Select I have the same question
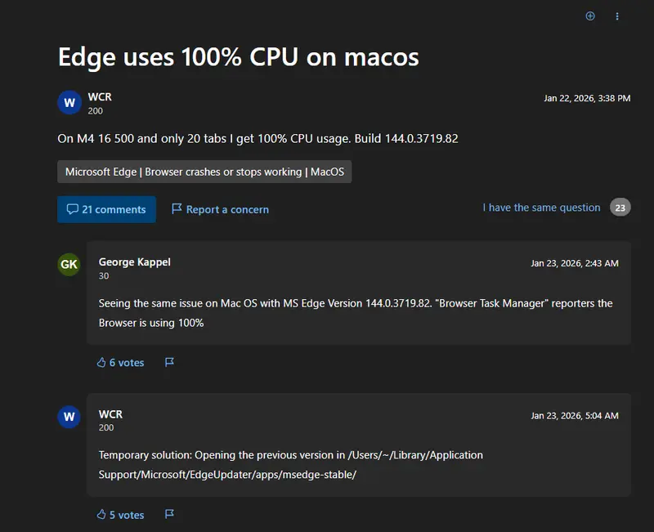Viewport: 654px width, 532px height. click(x=541, y=208)
